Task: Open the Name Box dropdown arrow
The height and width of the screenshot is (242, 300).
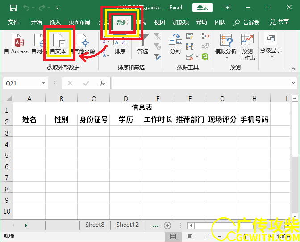Action: [43, 83]
